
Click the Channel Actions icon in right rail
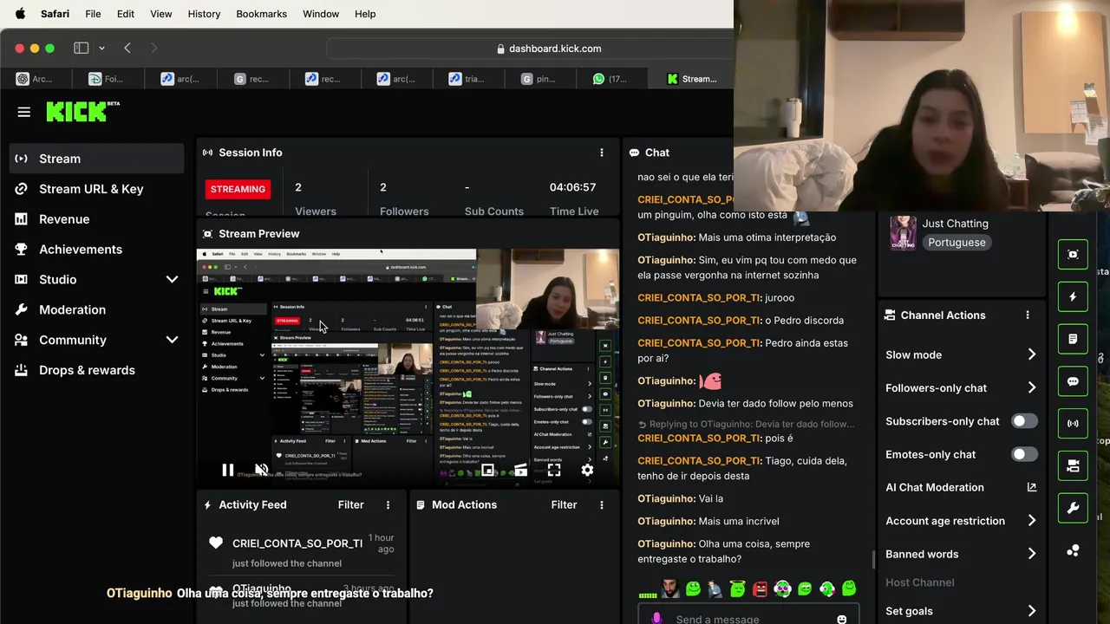pos(1073,466)
